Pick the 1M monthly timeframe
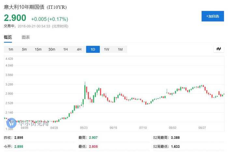This screenshot has width=228, height=152. (120, 49)
